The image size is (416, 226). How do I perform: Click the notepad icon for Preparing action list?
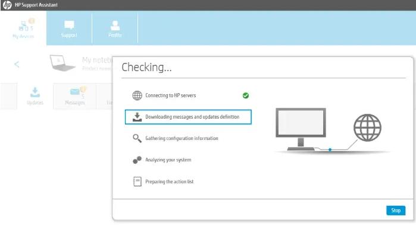pyautogui.click(x=137, y=182)
